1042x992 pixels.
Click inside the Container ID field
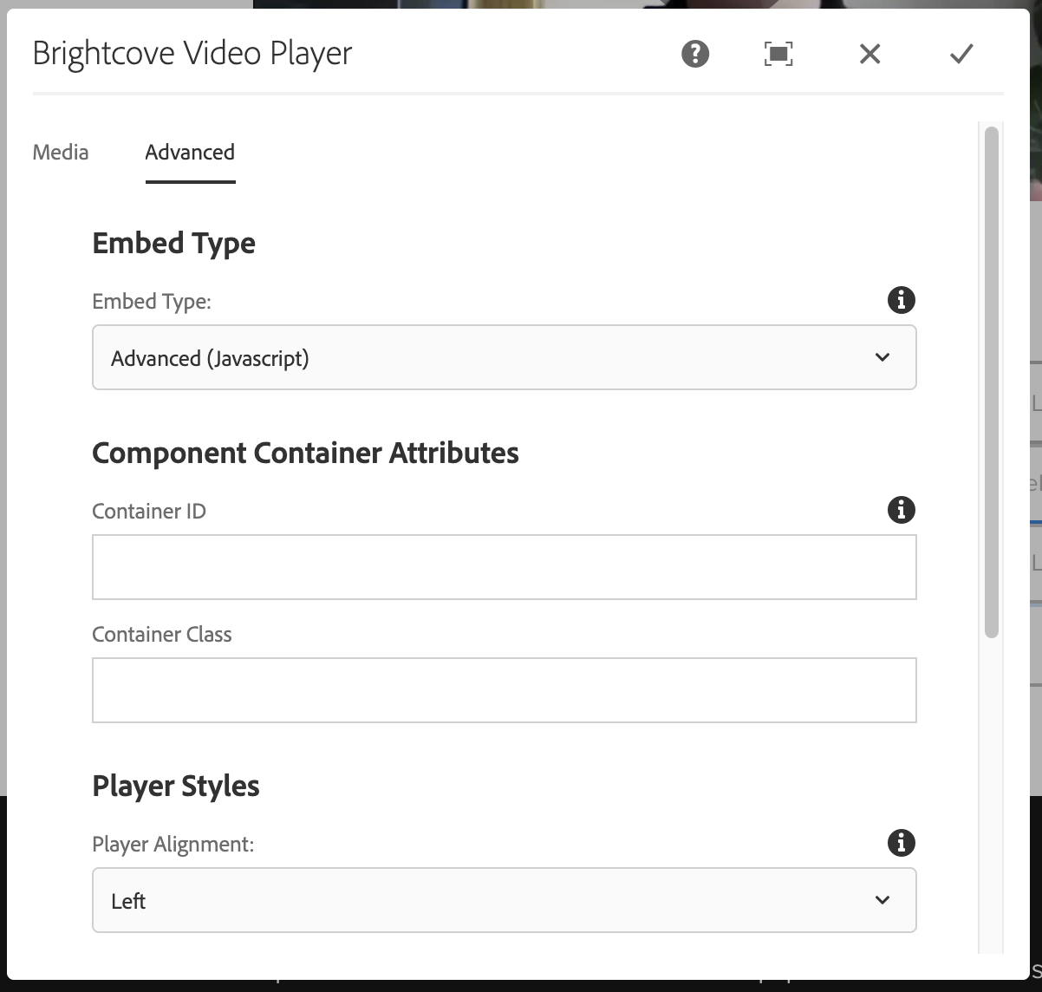click(x=505, y=567)
